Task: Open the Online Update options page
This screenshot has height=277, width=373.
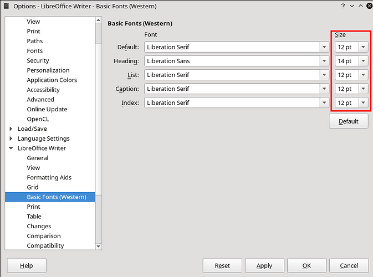Action: click(x=47, y=109)
